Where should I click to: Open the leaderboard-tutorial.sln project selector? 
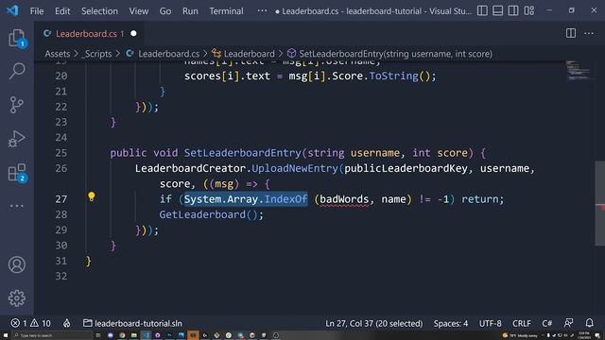tap(132, 323)
